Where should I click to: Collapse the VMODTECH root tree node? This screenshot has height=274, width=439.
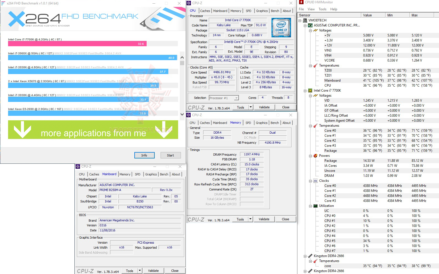[300, 20]
